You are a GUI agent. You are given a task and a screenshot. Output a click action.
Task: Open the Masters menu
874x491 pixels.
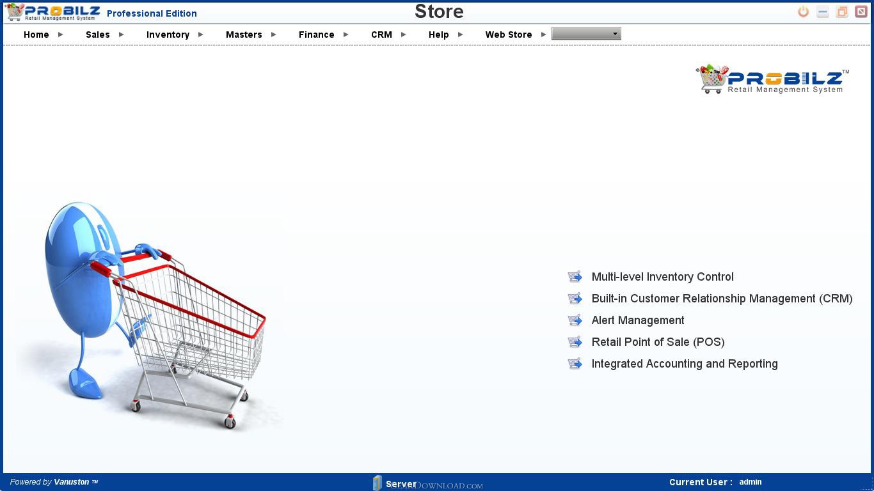point(244,35)
